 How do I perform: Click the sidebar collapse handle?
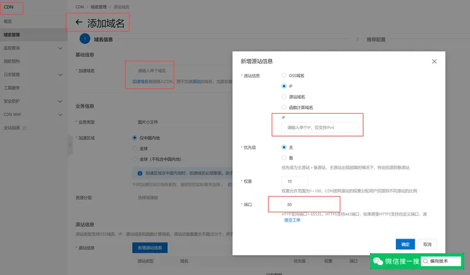coord(70,145)
